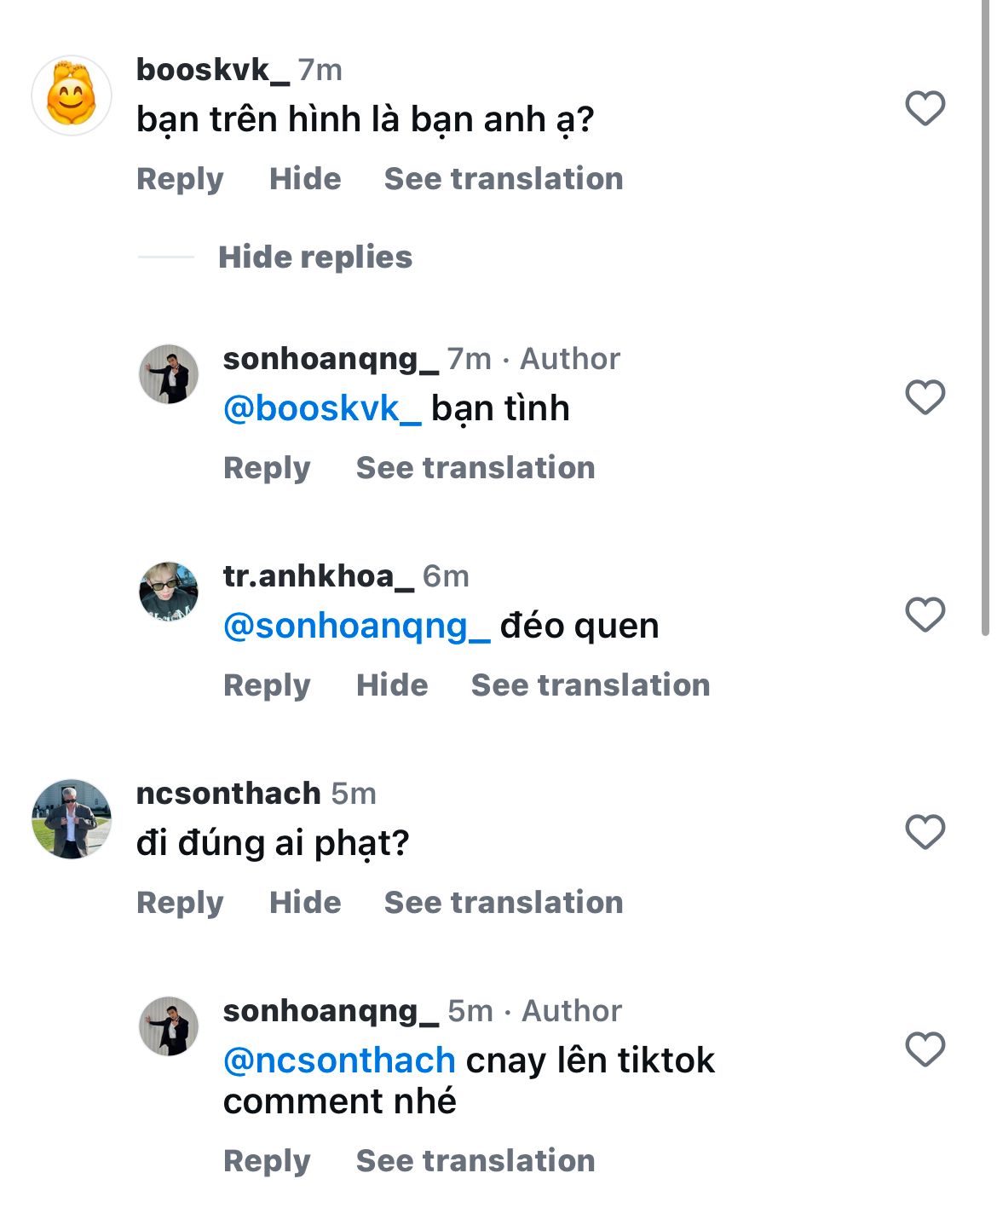
Task: Collapse thread with Hide replies
Action: 314,257
